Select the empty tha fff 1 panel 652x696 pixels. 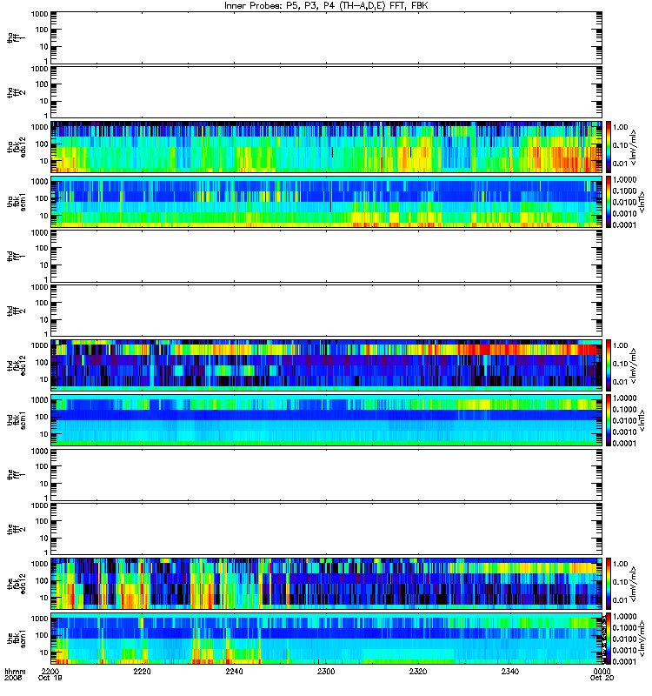(x=327, y=37)
